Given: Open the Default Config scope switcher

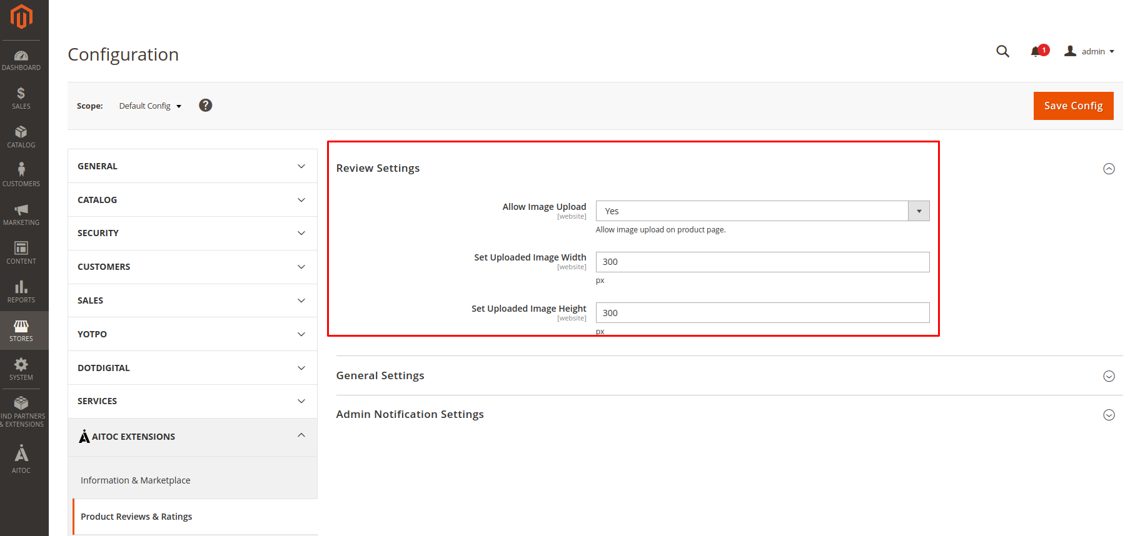Looking at the screenshot, I should coord(150,106).
